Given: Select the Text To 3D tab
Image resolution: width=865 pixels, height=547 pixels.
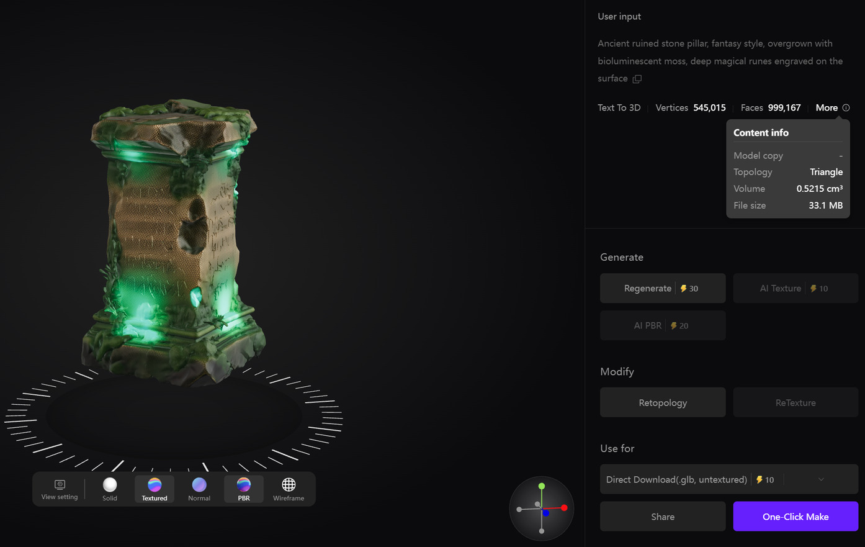Looking at the screenshot, I should 619,107.
